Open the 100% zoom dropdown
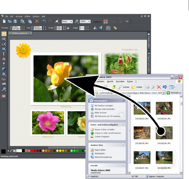 click(85, 21)
